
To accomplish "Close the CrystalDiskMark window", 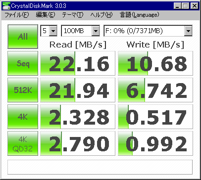I will tap(195, 6).
